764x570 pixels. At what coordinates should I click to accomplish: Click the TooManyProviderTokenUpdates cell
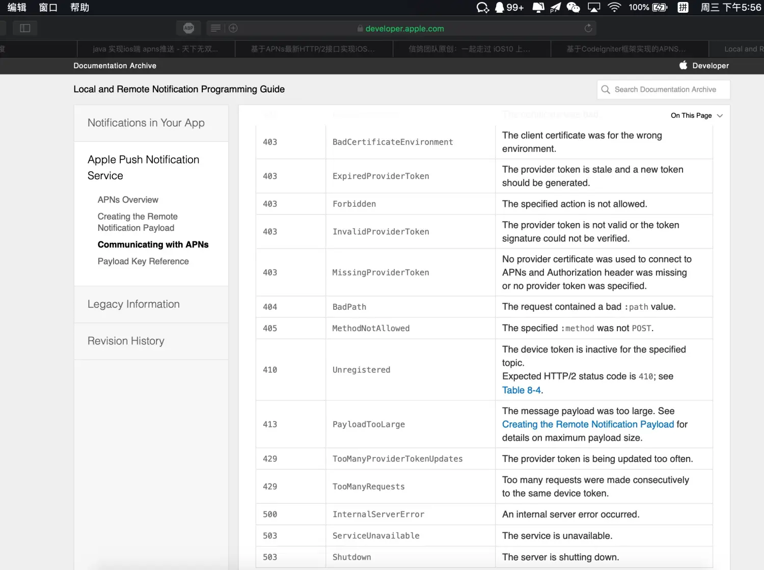[x=410, y=459]
